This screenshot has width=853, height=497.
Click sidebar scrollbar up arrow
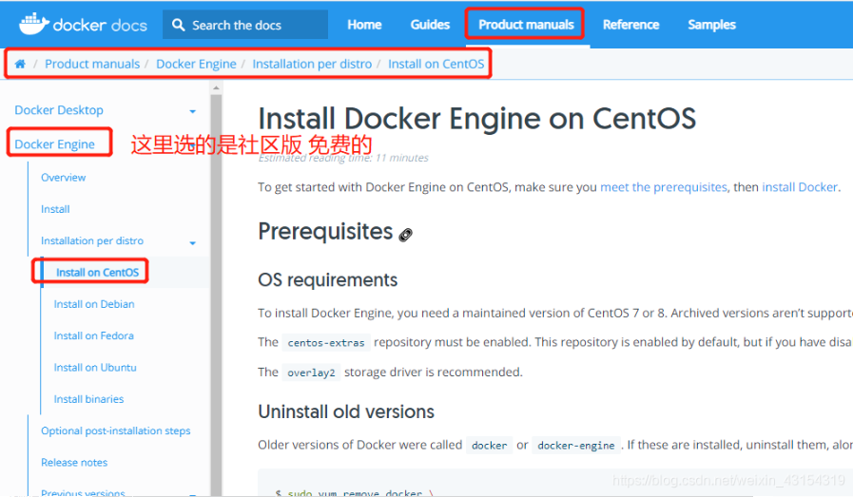click(216, 87)
